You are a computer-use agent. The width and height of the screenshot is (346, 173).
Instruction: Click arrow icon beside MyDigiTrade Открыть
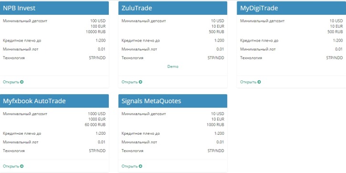coord(259,82)
